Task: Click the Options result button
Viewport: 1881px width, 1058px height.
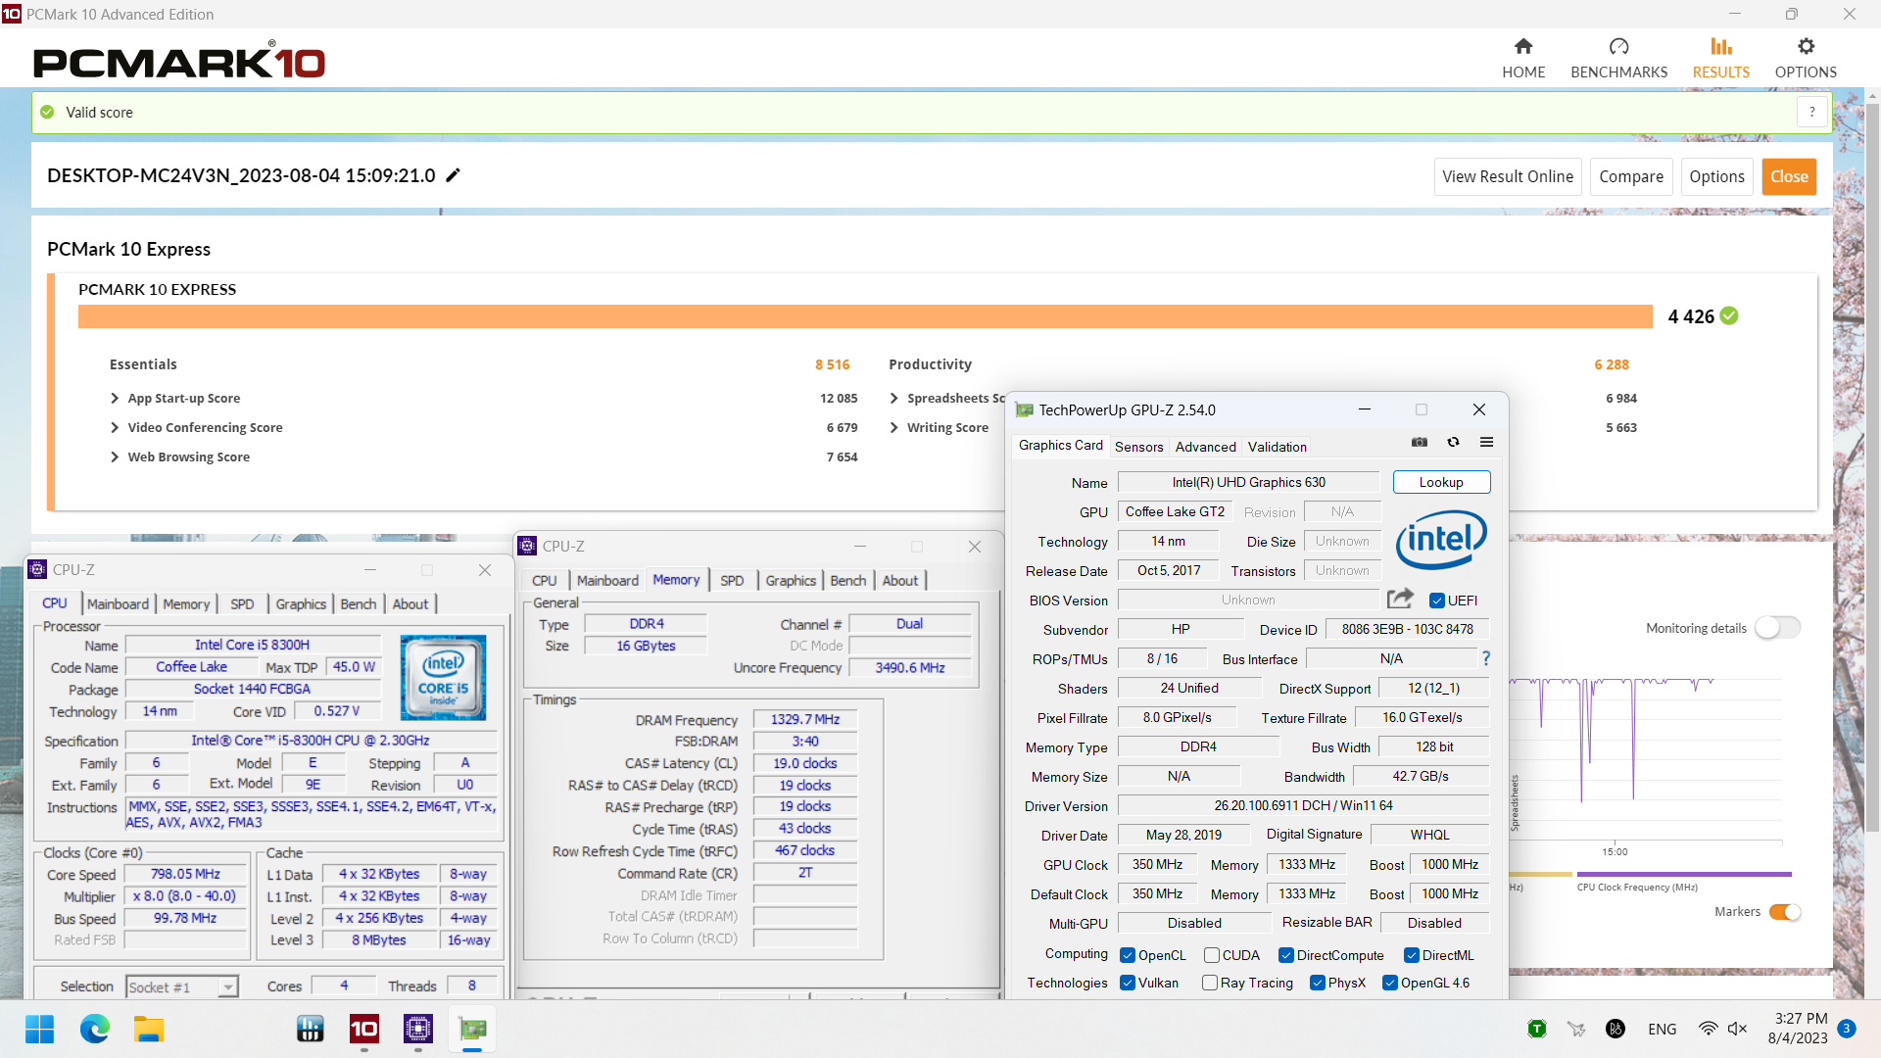Action: (x=1716, y=176)
